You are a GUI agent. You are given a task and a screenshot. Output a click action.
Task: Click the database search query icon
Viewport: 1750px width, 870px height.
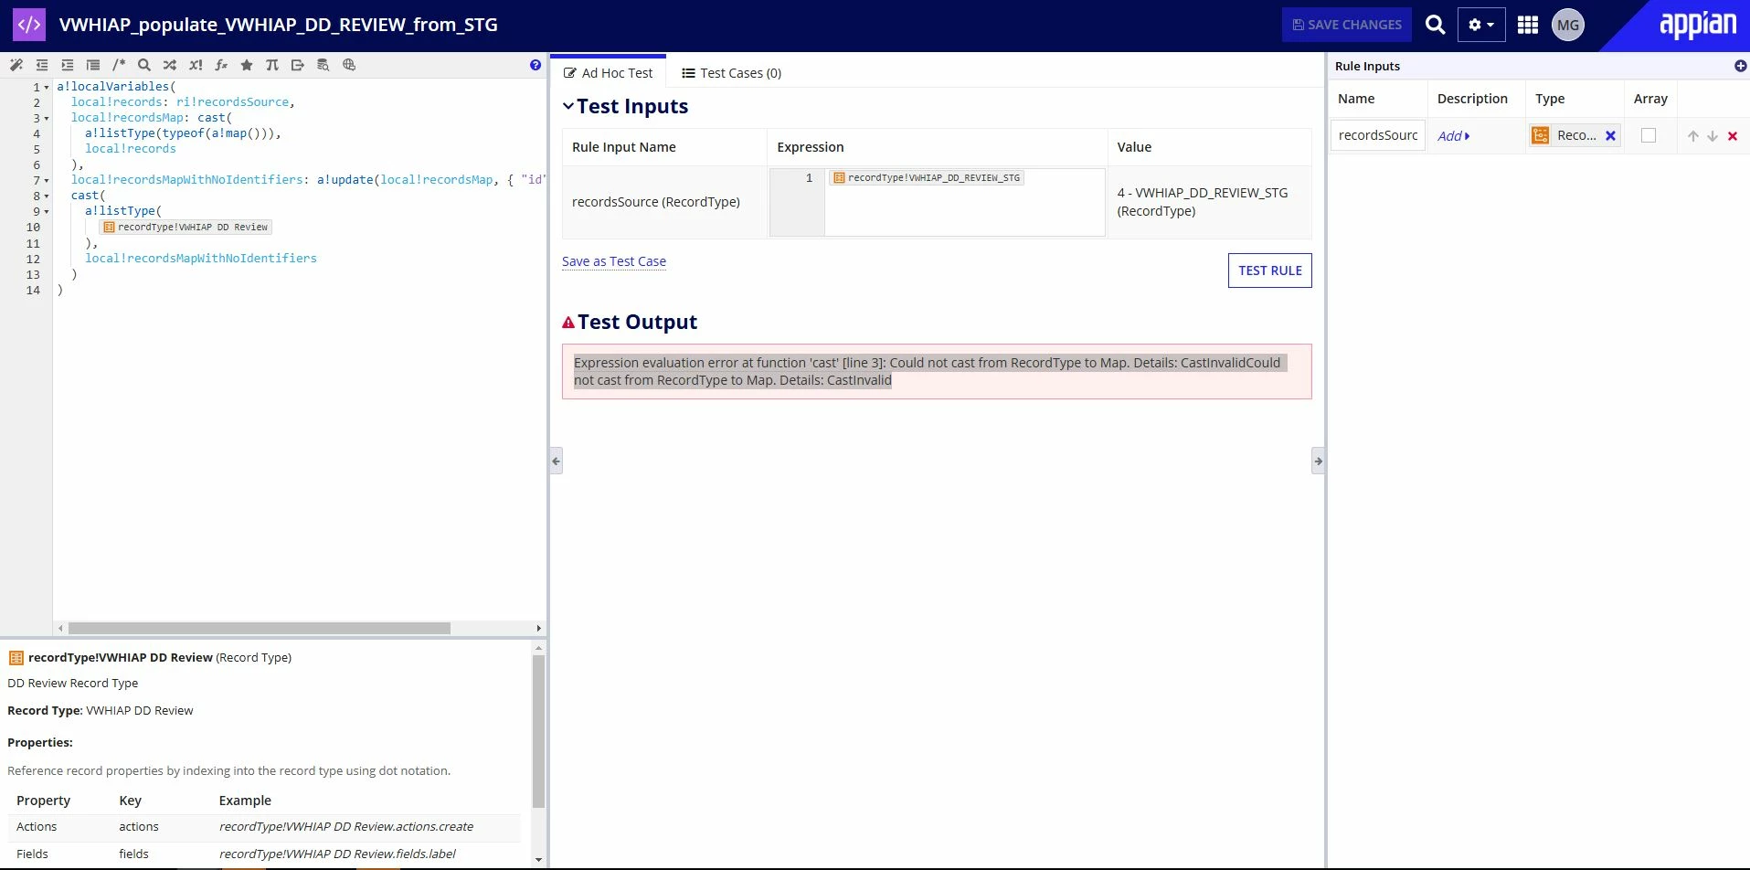(x=323, y=65)
